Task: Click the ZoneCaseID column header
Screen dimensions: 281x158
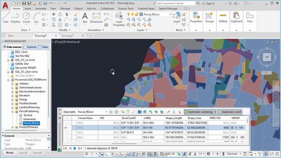Action: [131, 118]
